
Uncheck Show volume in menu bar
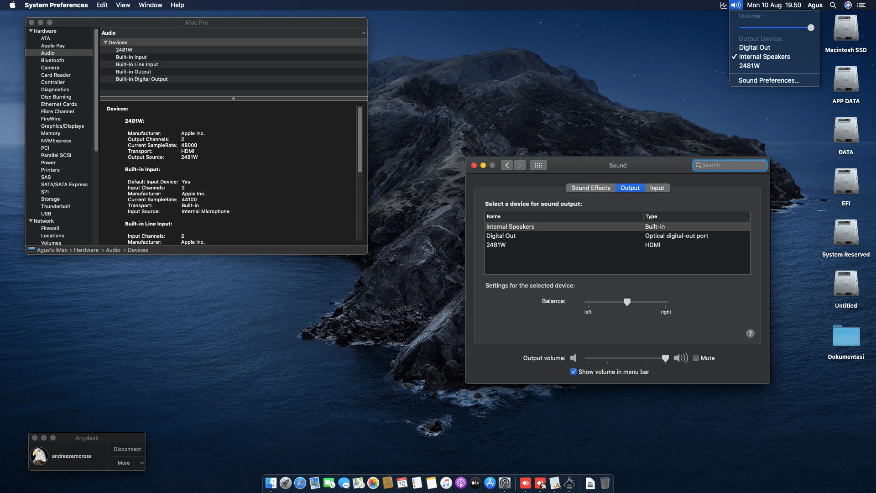pyautogui.click(x=574, y=372)
